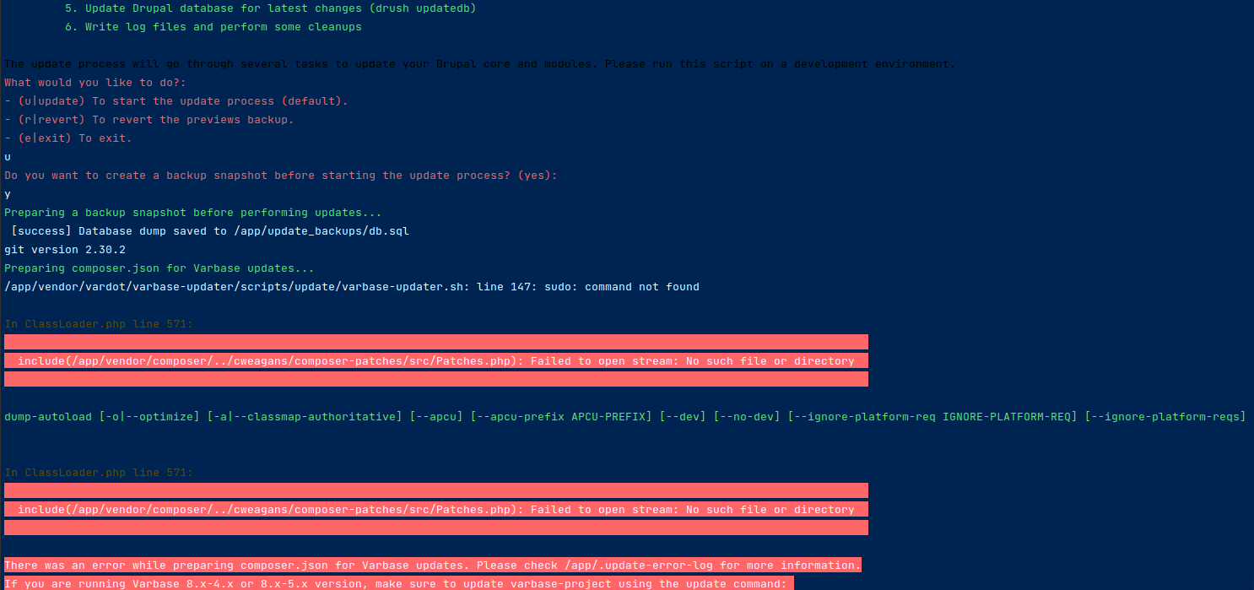Select the /app/.update-error-log error message
Image resolution: width=1254 pixels, height=590 pixels.
click(430, 565)
